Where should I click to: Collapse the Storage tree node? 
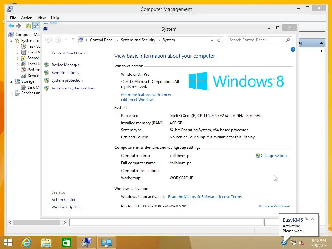(11, 82)
